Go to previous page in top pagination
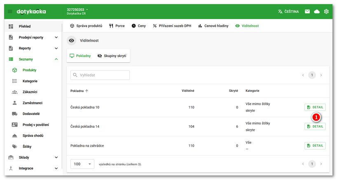Viewport: 337px width, 180px height. click(x=303, y=75)
